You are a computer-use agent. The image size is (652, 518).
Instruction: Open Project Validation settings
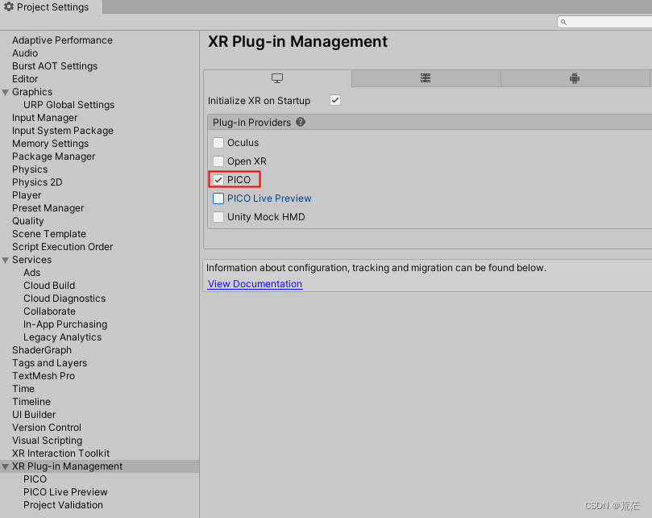click(x=63, y=505)
